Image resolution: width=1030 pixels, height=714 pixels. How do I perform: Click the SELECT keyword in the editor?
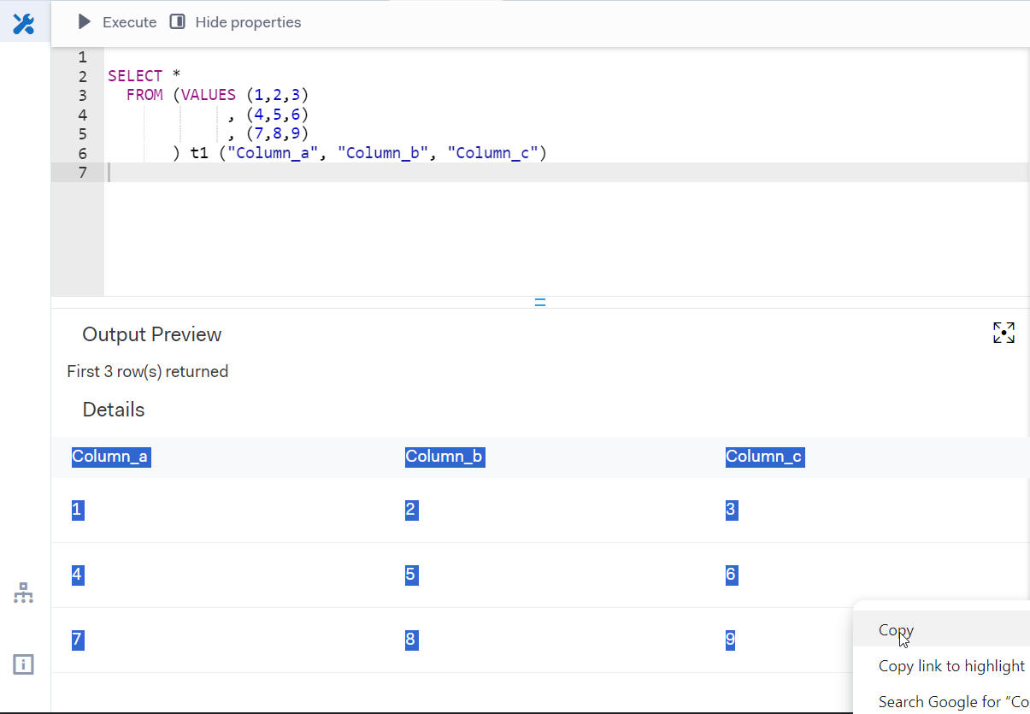click(135, 76)
